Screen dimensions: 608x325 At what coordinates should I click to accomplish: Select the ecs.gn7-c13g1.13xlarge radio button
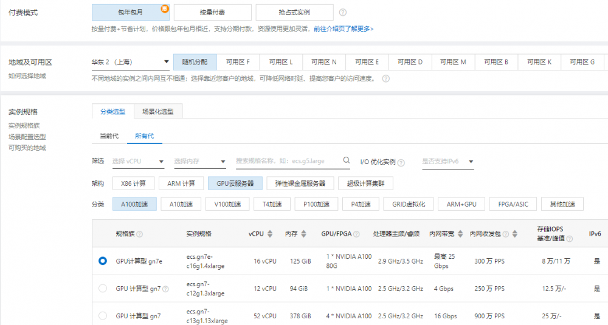(x=103, y=316)
